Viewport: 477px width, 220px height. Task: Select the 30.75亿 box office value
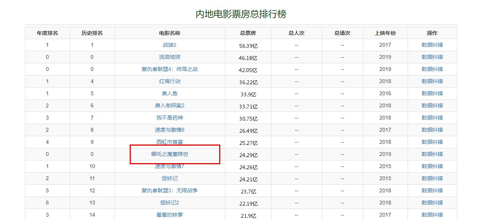tap(248, 119)
